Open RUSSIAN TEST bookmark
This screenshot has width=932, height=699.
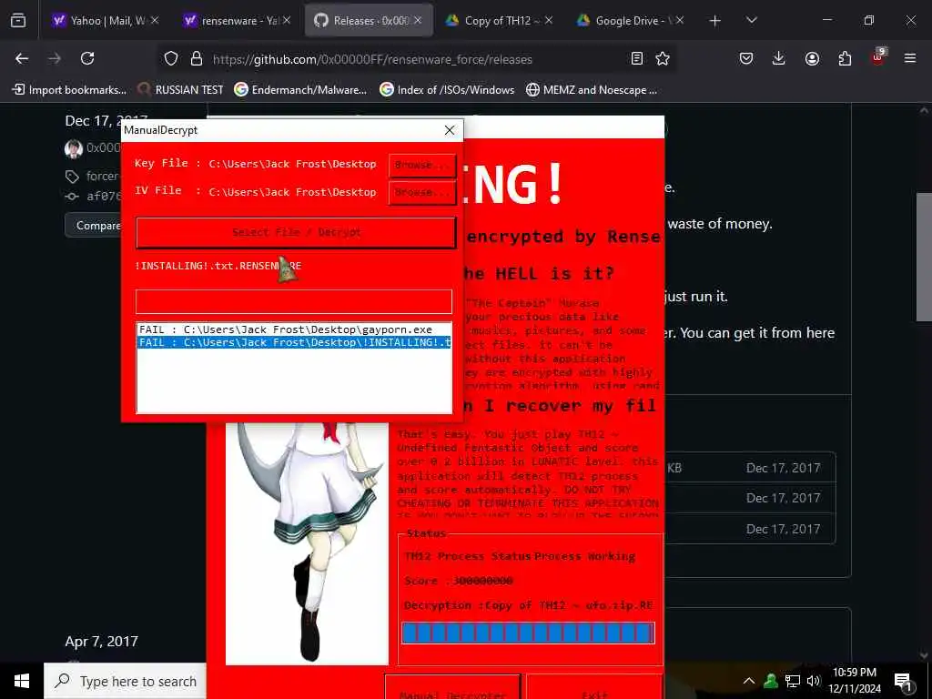pos(181,90)
